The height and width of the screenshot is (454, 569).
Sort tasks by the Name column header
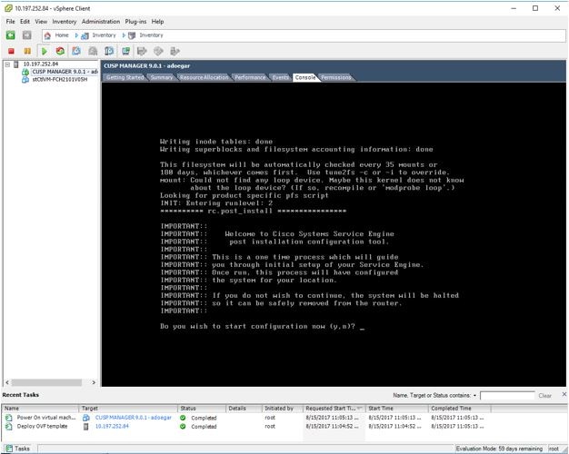click(40, 409)
